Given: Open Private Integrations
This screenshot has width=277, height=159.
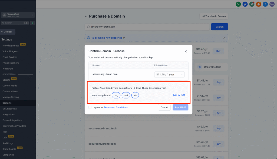Looking at the screenshot, I should click(x=12, y=120).
